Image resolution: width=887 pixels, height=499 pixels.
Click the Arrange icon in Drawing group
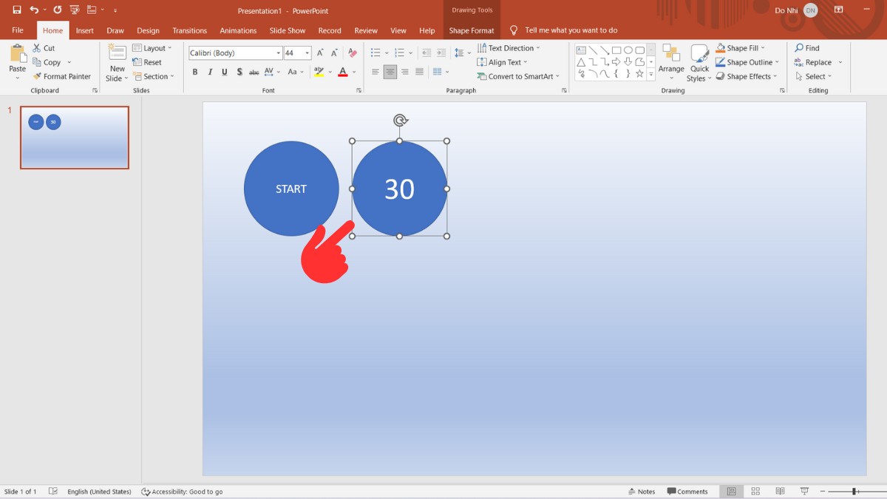click(x=671, y=54)
